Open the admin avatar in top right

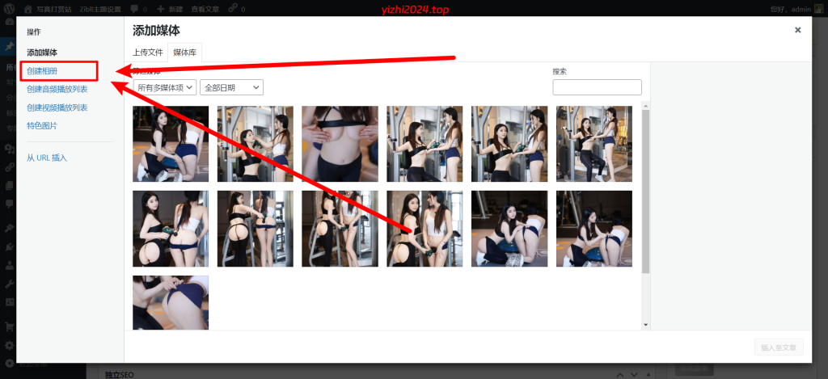[818, 9]
